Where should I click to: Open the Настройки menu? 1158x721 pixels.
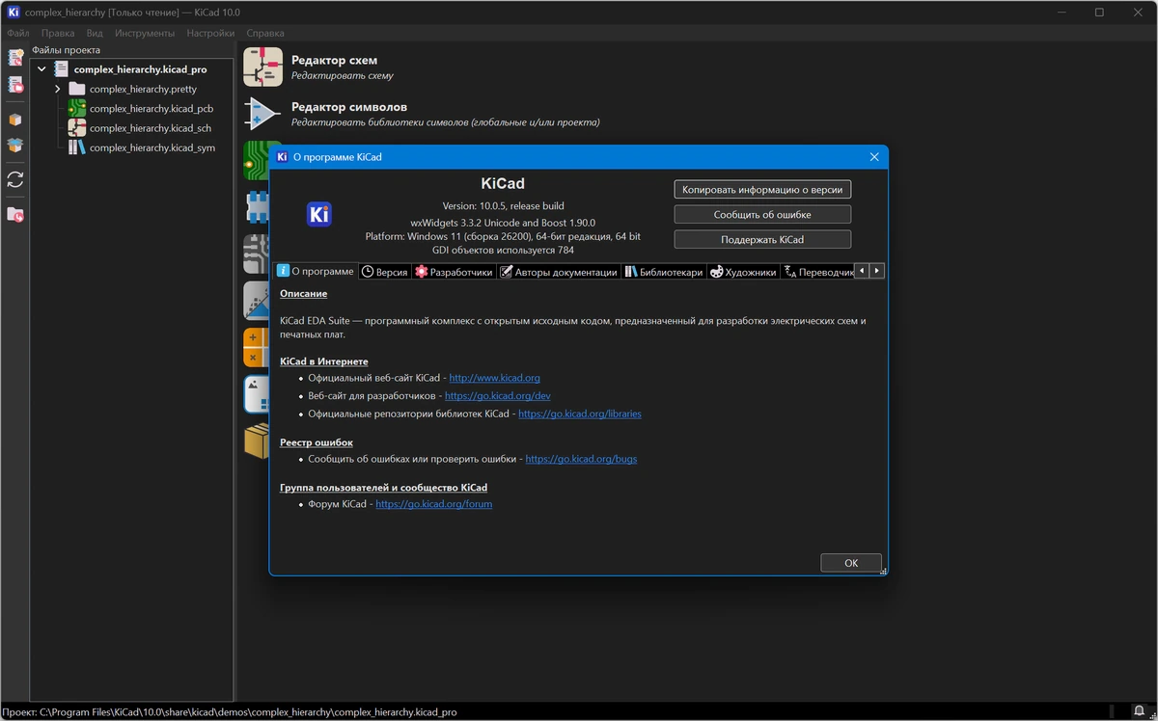pos(210,33)
